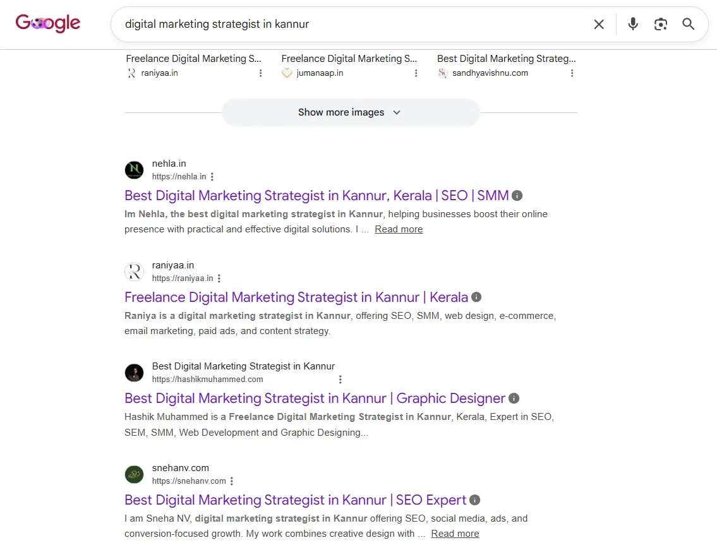Open Best Digital Marketing Strategist Kerala SEO SMM result

tap(316, 196)
